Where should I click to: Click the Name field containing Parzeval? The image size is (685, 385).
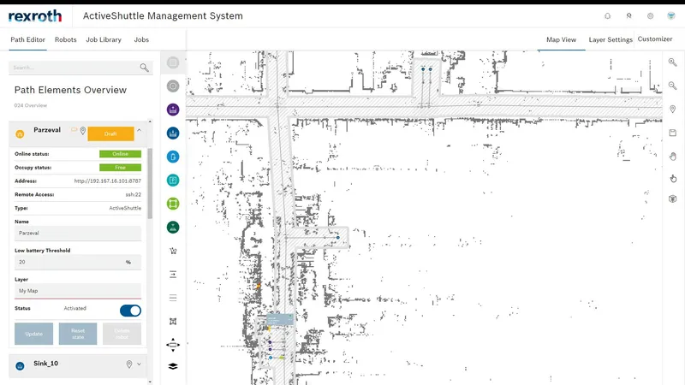point(78,233)
